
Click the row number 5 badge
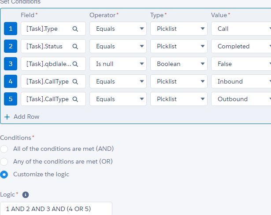[x=11, y=99]
